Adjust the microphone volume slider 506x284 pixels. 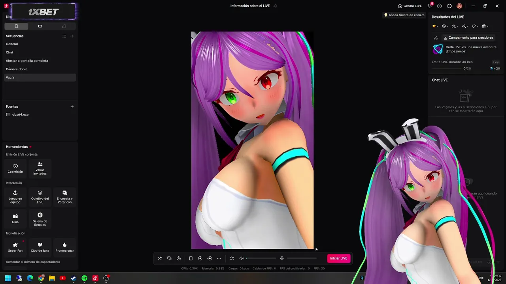[x=302, y=258]
